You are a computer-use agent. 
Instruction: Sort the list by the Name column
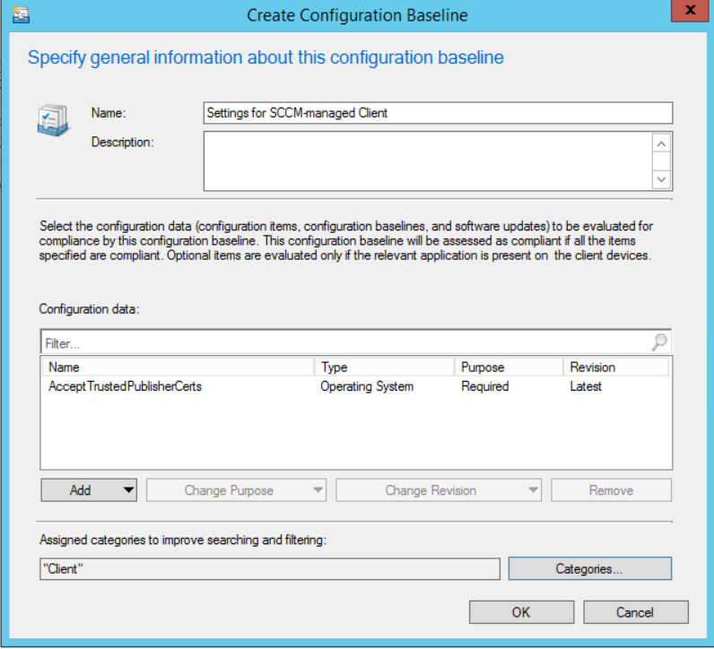[178, 367]
